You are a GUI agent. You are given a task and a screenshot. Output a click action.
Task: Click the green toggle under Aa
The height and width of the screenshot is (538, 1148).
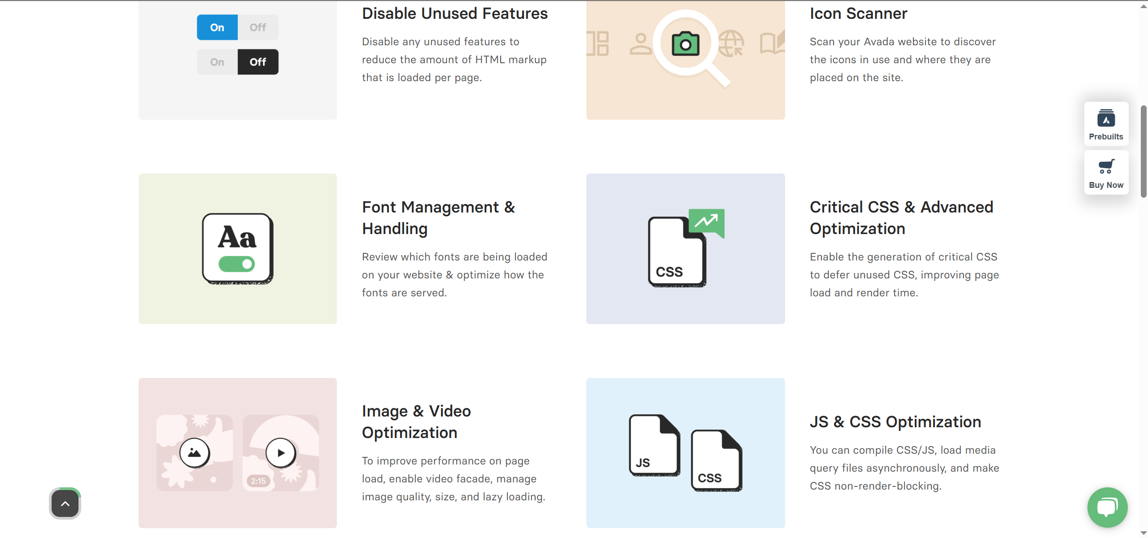coord(236,264)
